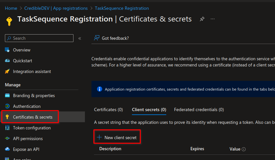The image size is (275, 160).
Task: Click the Description column header
Action: point(110,149)
